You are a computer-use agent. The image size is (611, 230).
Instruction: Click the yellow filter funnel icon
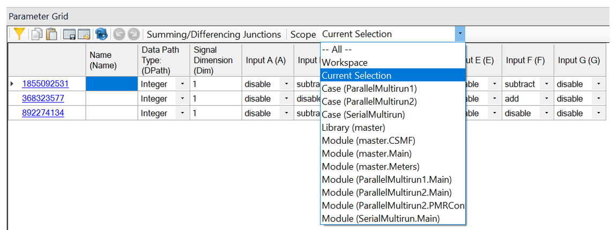[x=19, y=34]
